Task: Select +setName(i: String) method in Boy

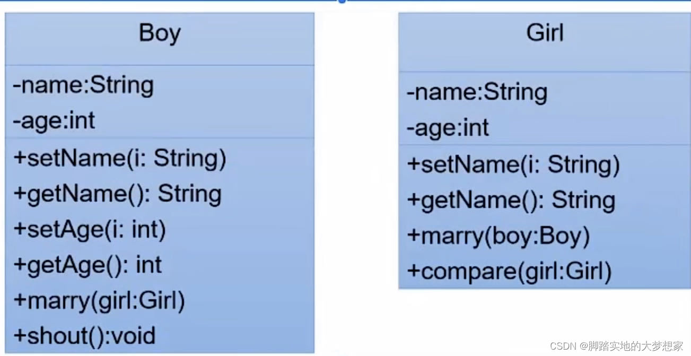Action: pos(120,159)
